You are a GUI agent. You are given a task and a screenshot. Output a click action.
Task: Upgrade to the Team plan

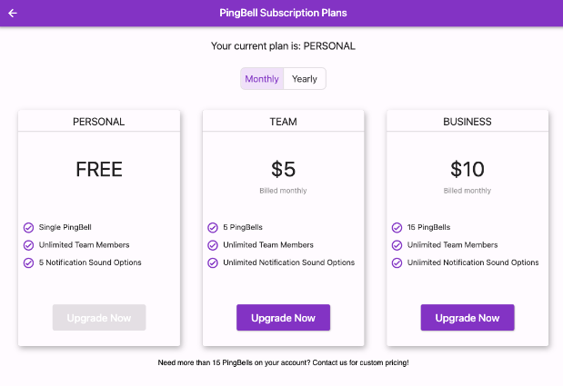283,318
